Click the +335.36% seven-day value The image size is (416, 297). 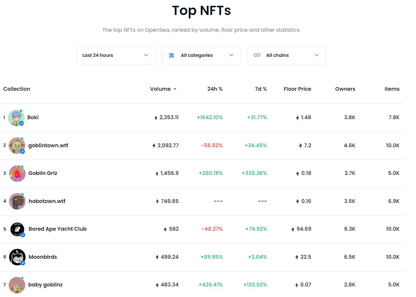[x=254, y=173]
